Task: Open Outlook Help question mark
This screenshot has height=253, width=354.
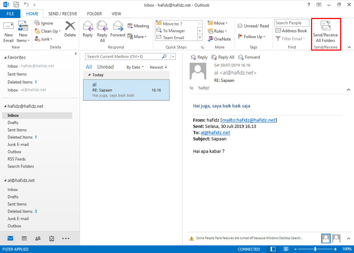Action: coord(309,5)
